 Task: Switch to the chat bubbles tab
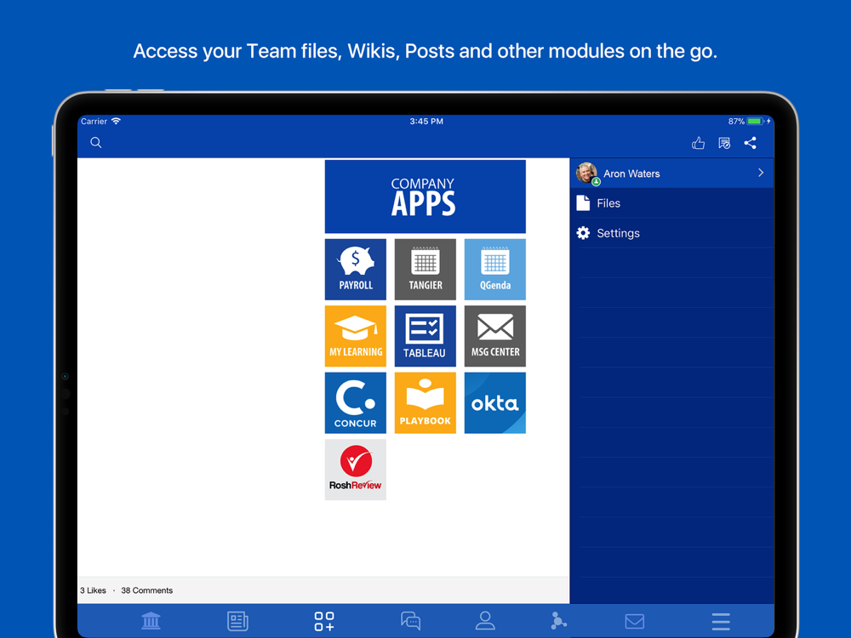coord(410,621)
